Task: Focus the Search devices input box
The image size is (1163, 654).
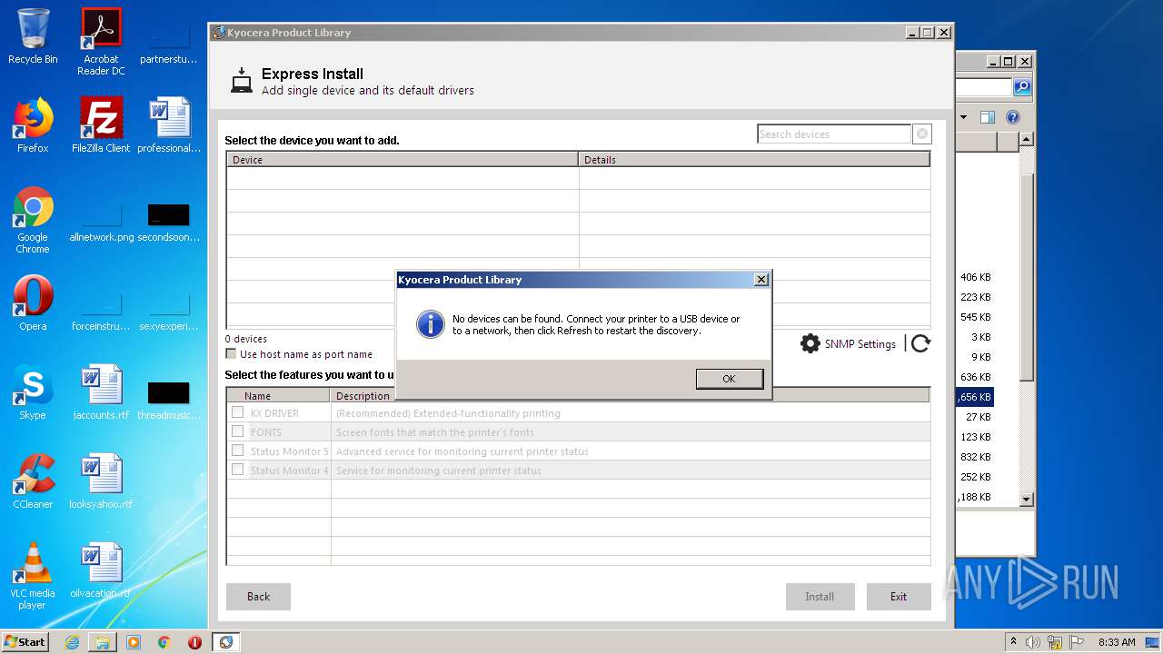Action: coord(834,134)
